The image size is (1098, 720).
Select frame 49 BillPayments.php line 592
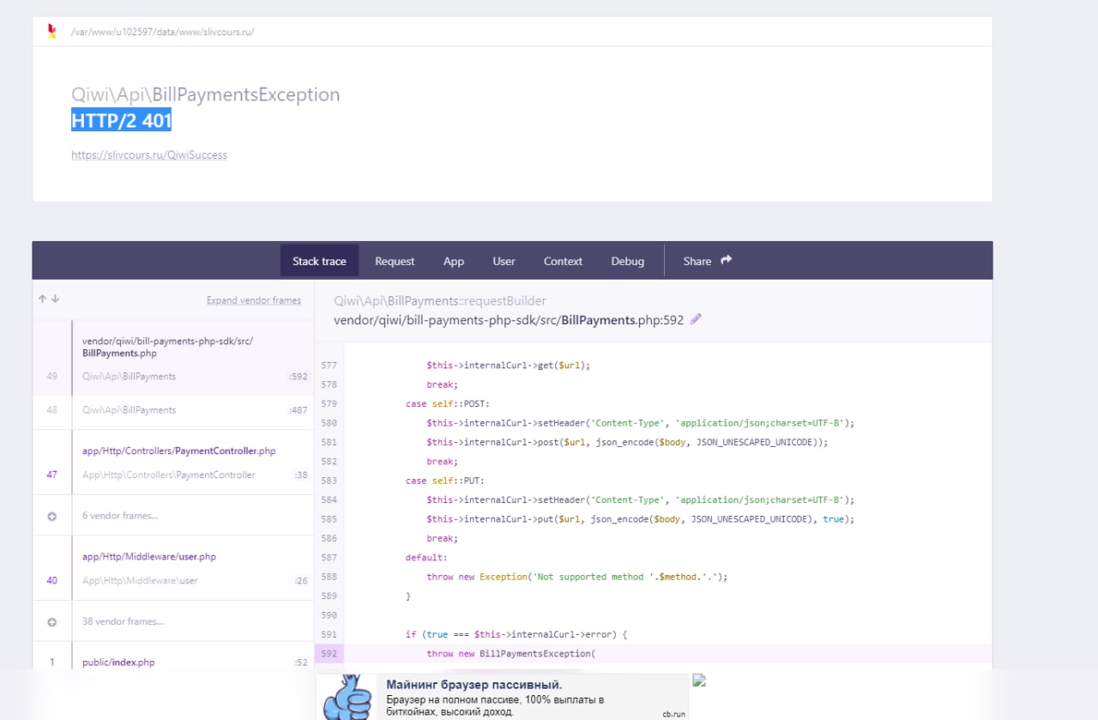[x=173, y=358]
